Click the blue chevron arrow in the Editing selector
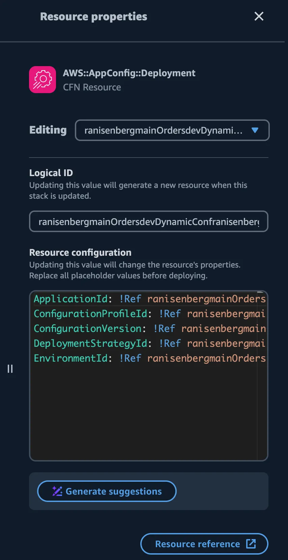Viewport: 288px width, 560px height. point(255,130)
